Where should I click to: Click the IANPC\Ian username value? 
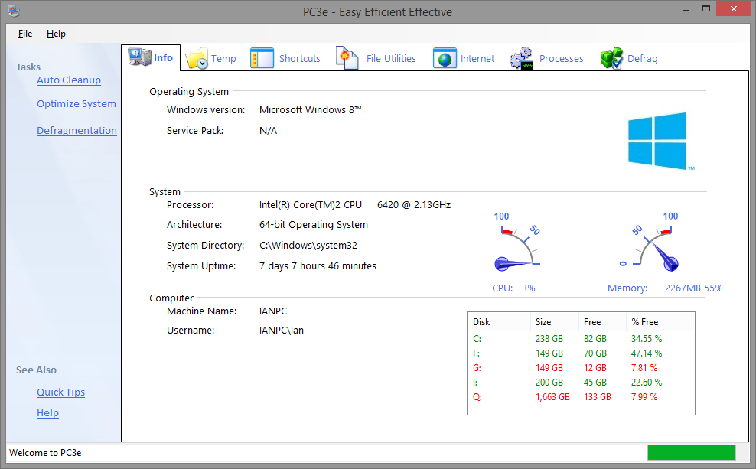[x=282, y=331]
